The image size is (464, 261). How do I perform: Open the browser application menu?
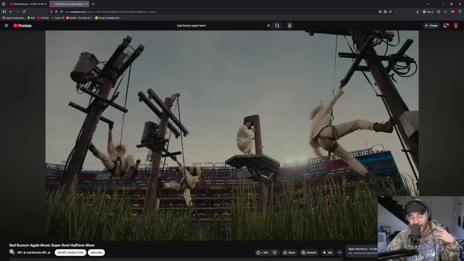460,12
